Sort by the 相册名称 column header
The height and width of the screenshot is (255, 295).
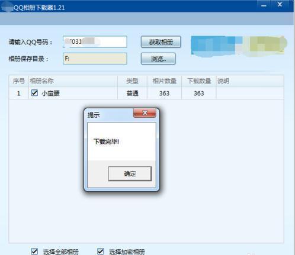coord(73,81)
